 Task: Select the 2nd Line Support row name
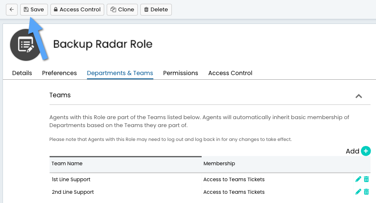point(73,192)
